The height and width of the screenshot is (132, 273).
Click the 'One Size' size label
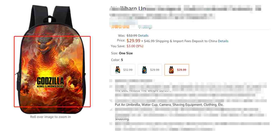coord(126,53)
